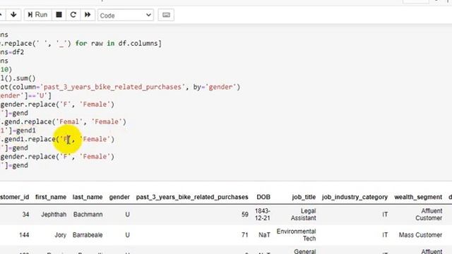Image resolution: width=452 pixels, height=254 pixels.
Task: Restart and run all with fast-forward icon
Action: tap(88, 15)
